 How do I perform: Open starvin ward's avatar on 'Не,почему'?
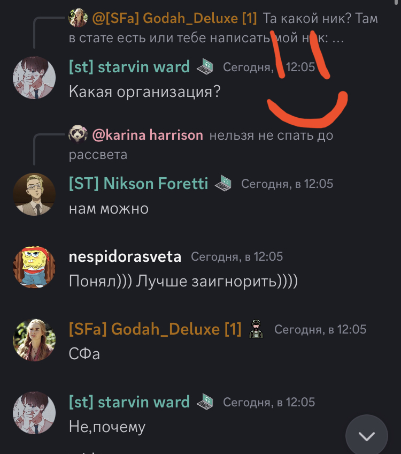click(34, 413)
